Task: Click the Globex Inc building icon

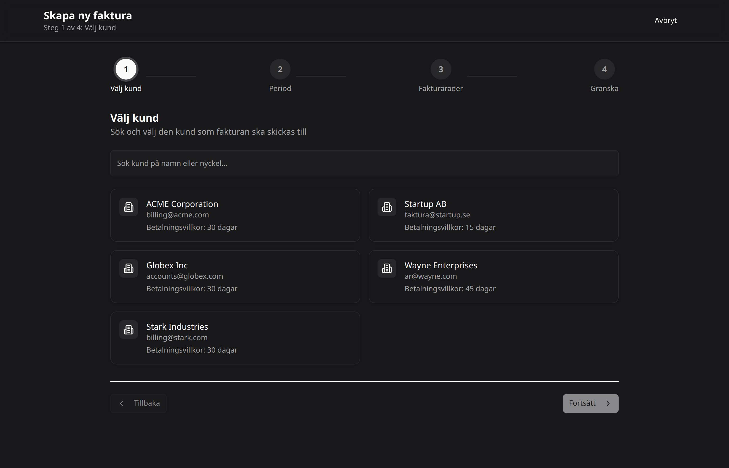Action: tap(128, 268)
